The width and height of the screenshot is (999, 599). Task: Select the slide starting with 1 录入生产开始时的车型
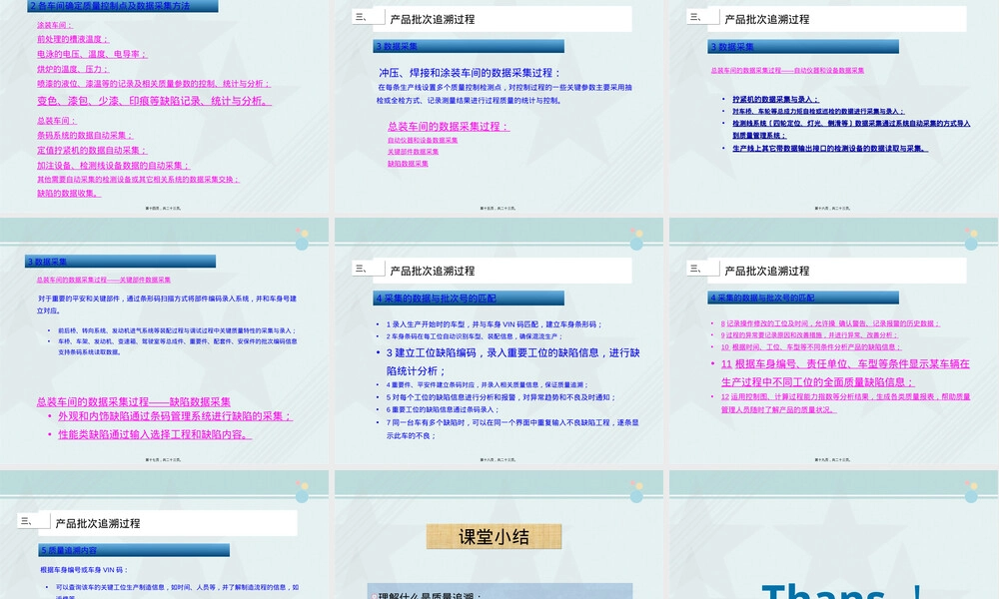click(x=499, y=341)
